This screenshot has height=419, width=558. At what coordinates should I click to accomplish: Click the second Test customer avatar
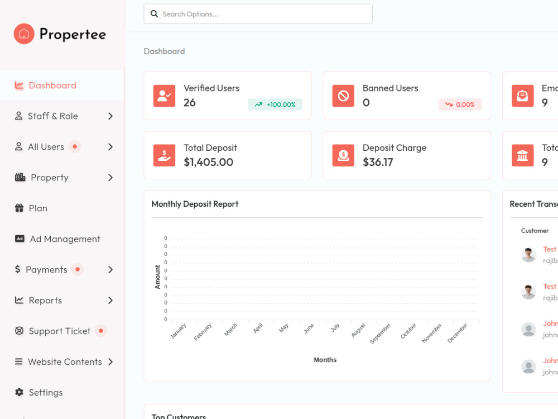(528, 292)
